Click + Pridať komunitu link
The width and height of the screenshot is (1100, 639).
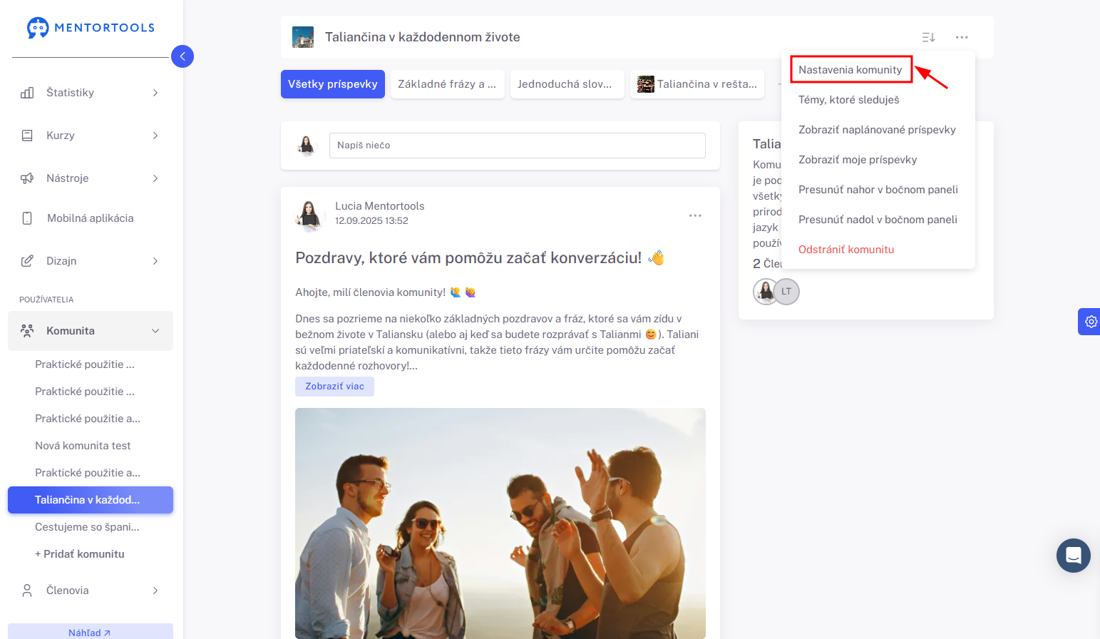(80, 554)
